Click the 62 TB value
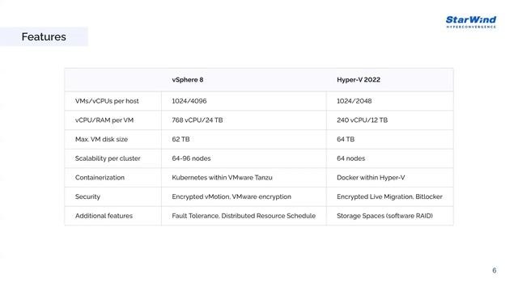 (x=180, y=139)
